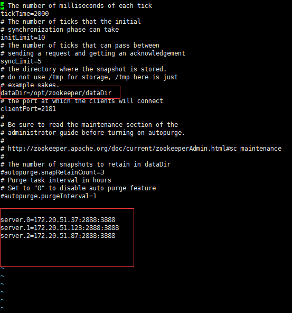
Task: Click the server.0=172.20.51.37:2888:3888 entry
Action: [x=58, y=220]
